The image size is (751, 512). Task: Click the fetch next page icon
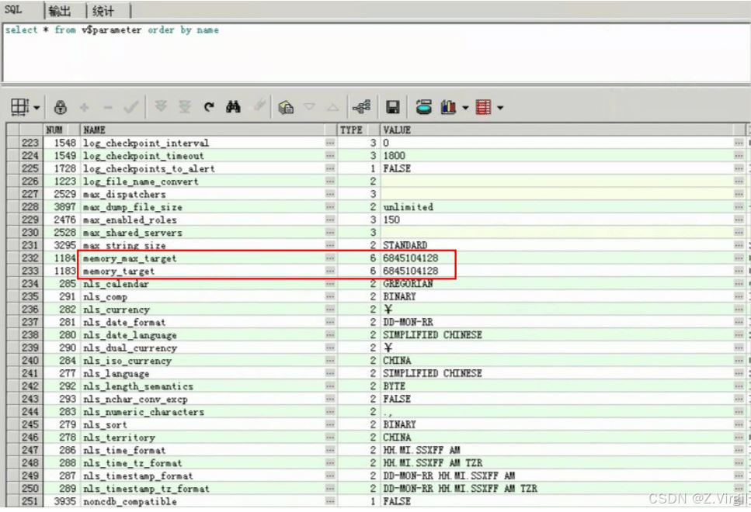click(161, 106)
